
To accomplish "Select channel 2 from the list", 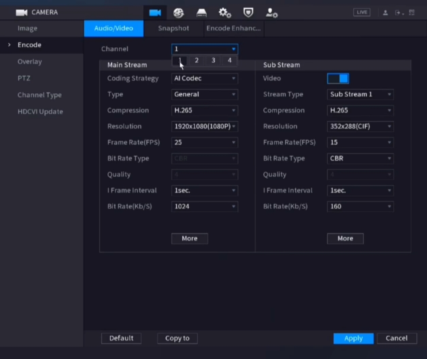I will coord(196,60).
